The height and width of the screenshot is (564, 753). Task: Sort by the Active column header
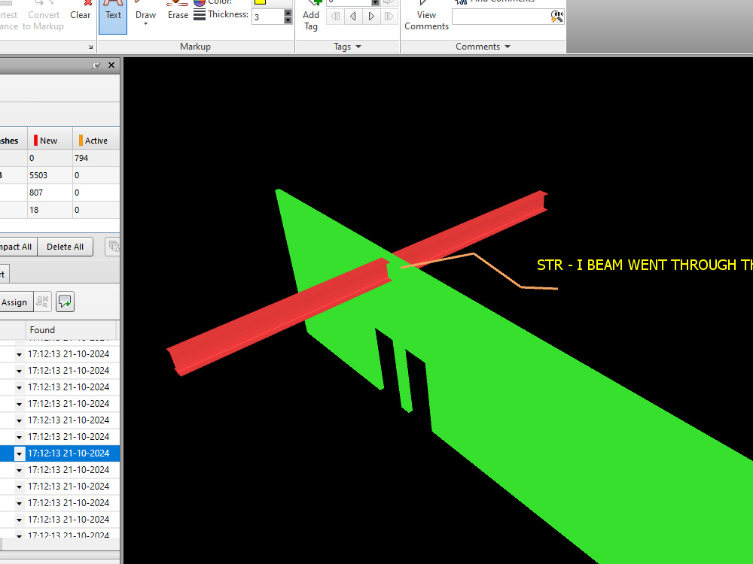[96, 141]
